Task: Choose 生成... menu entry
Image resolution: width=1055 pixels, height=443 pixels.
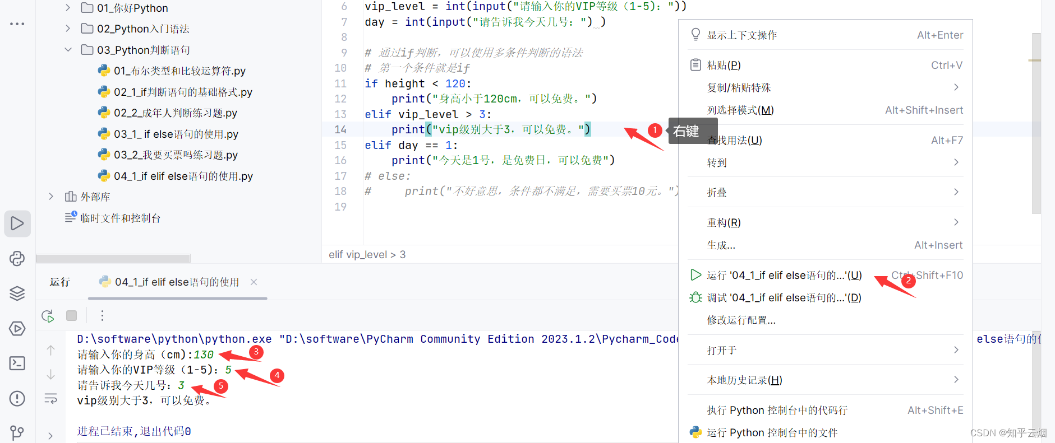Action: [826, 245]
